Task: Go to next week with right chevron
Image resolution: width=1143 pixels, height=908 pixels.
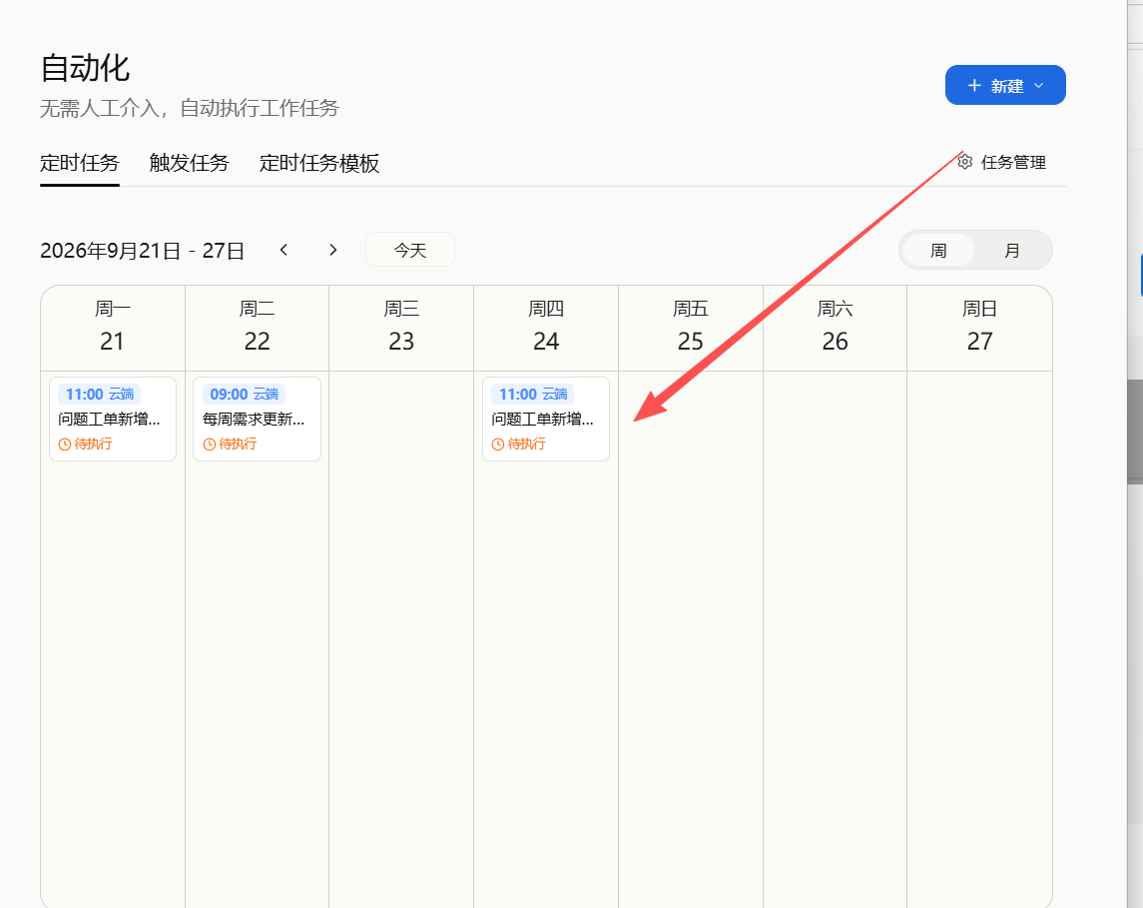Action: pyautogui.click(x=333, y=250)
